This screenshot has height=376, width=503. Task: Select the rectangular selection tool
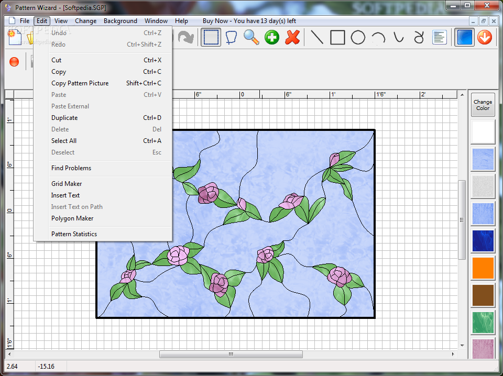tap(211, 38)
